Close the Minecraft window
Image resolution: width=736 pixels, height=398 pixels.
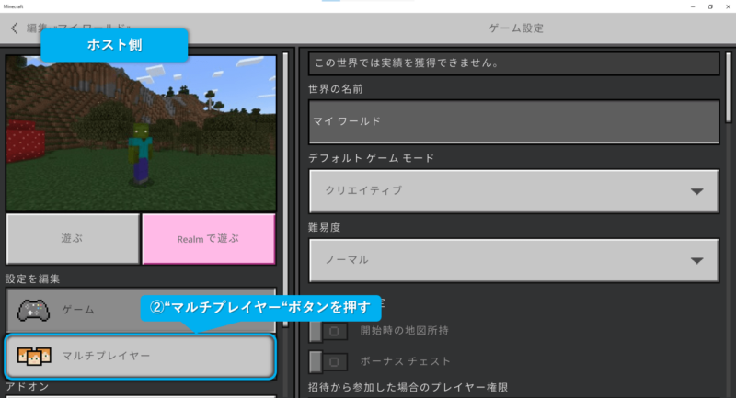[728, 6]
